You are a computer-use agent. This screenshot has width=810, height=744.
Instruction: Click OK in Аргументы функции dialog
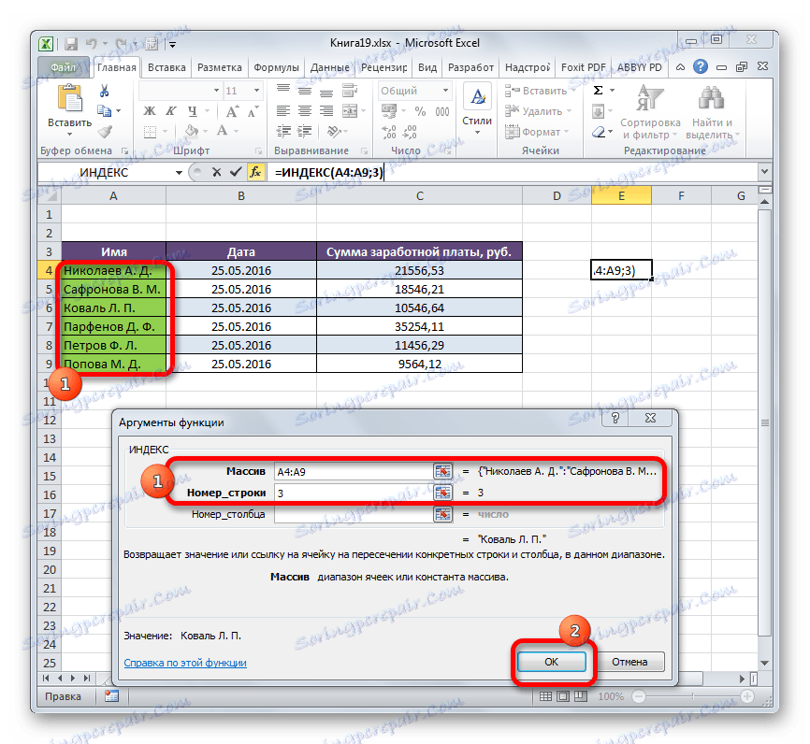(551, 662)
